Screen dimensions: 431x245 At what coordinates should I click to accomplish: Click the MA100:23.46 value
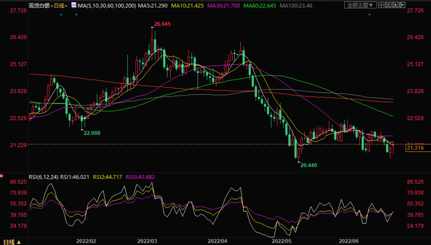pos(296,6)
